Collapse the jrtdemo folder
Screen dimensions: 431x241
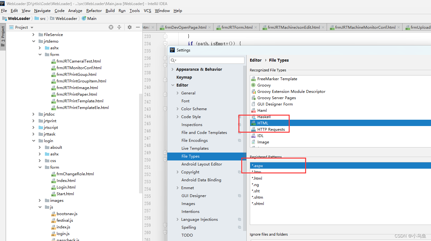coord(34,41)
